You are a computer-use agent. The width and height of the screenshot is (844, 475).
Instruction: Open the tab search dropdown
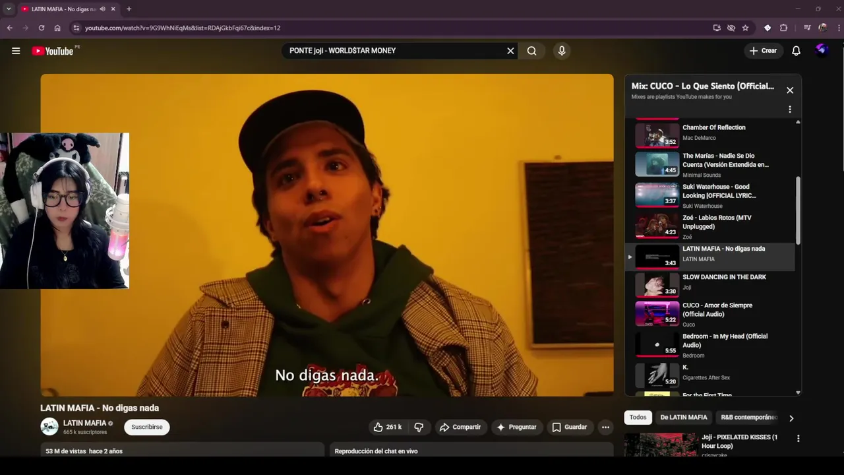(x=9, y=9)
